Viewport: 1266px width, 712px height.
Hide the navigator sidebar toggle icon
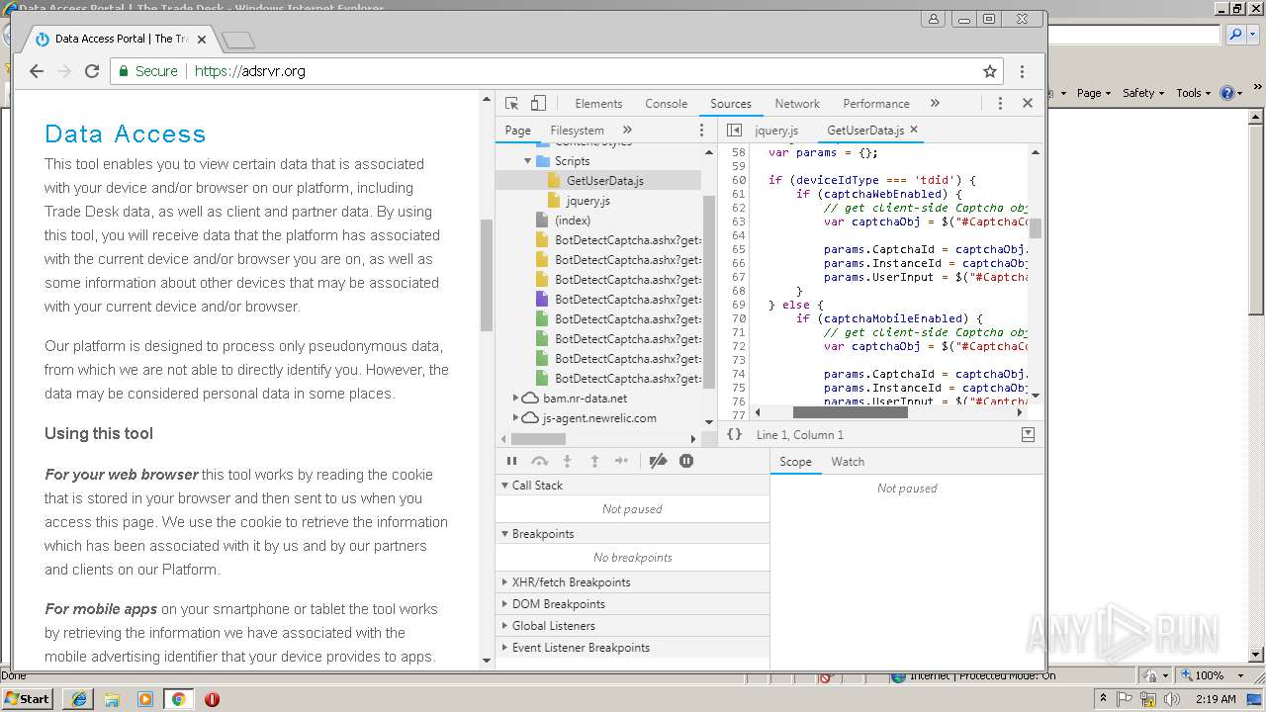tap(734, 130)
